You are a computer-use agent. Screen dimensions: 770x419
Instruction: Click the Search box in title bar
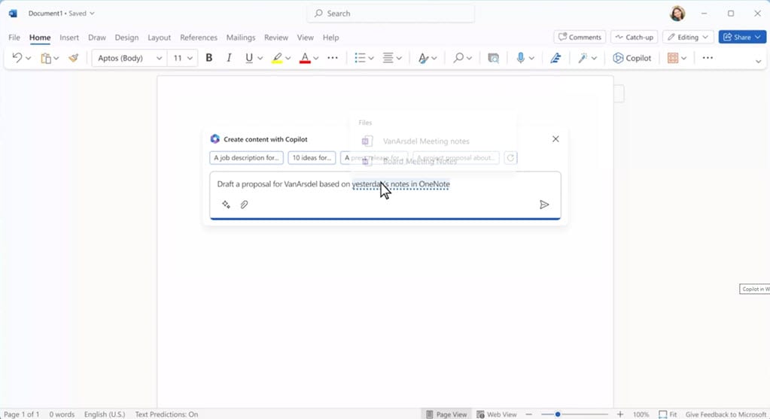(x=391, y=14)
